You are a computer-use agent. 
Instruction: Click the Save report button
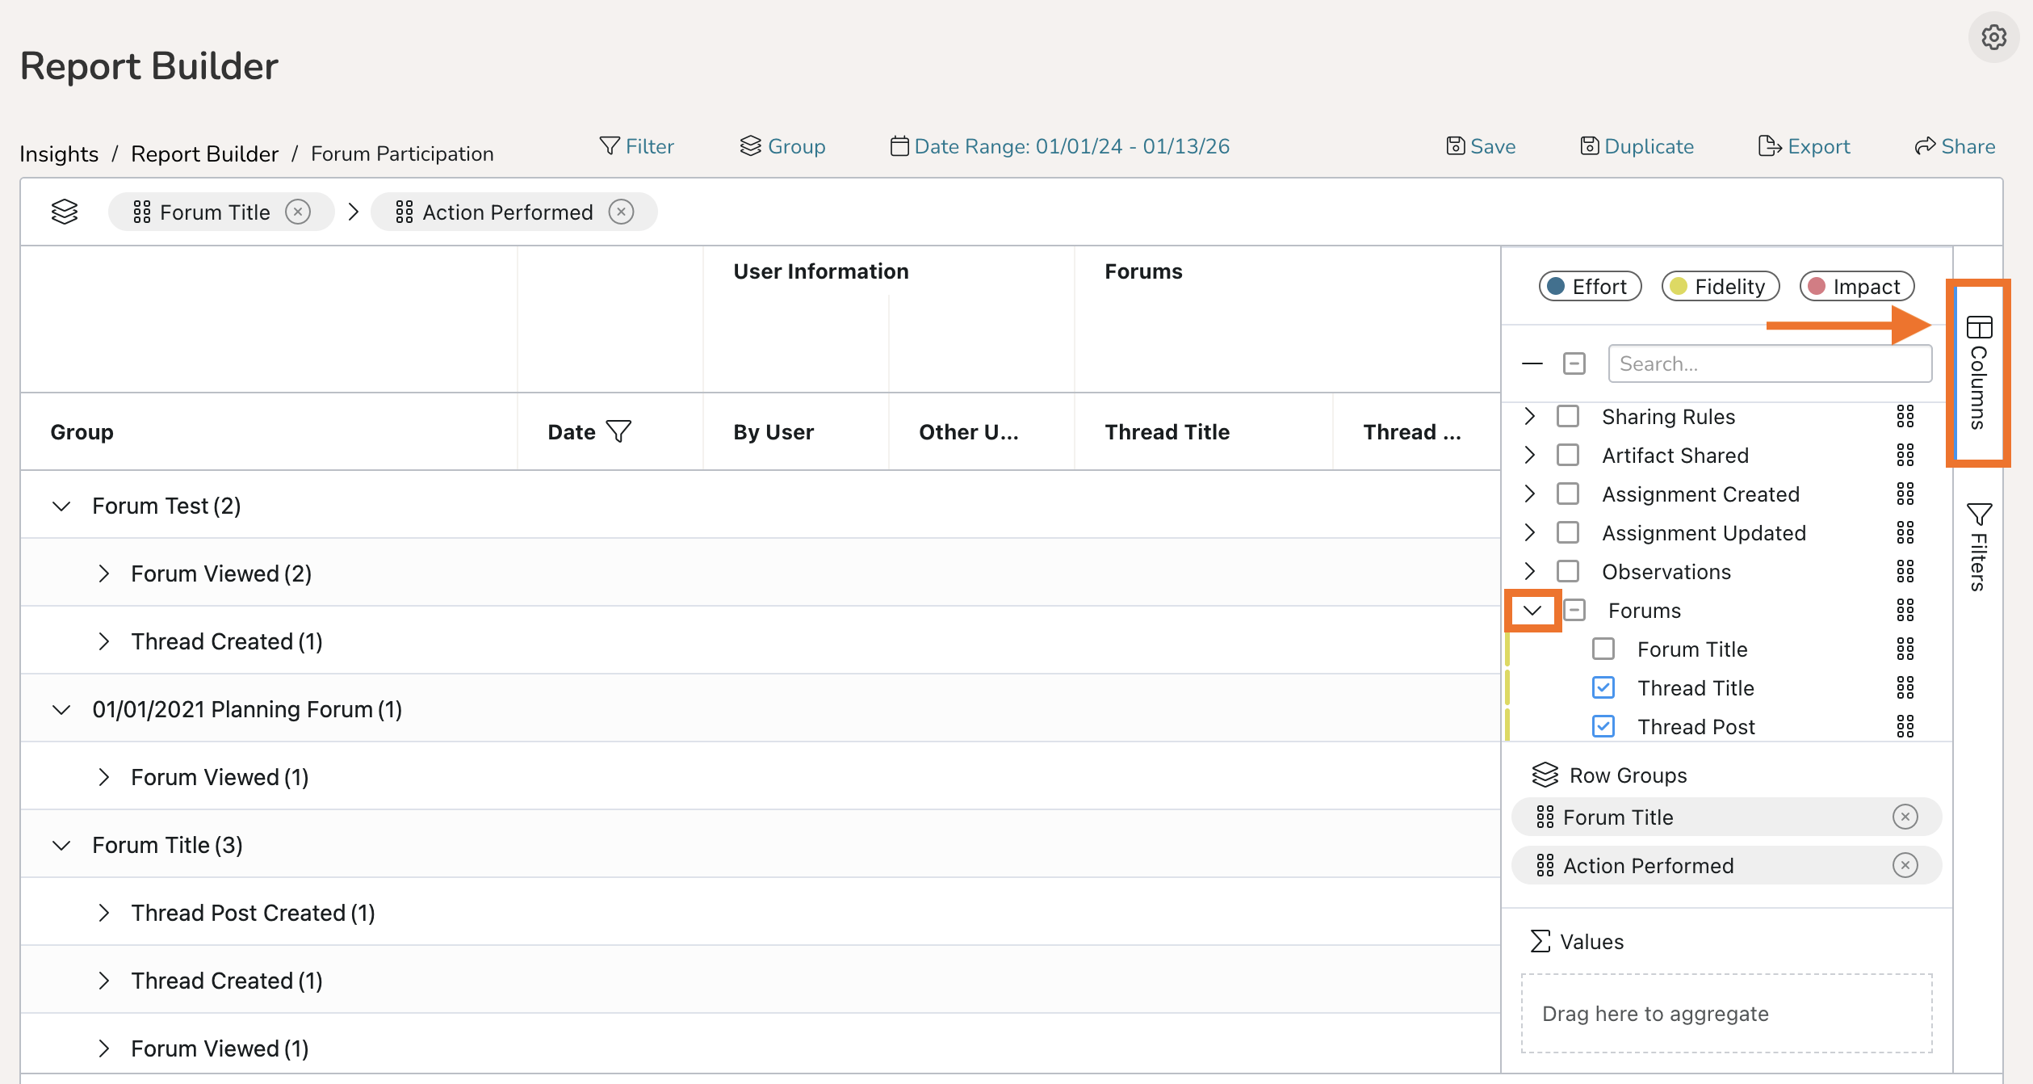coord(1481,146)
